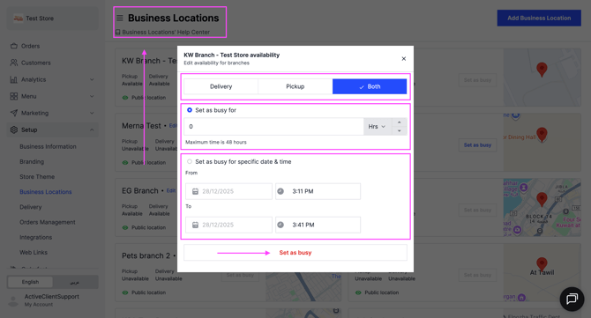Open the Test Store selector
Image resolution: width=591 pixels, height=318 pixels.
pyautogui.click(x=52, y=18)
